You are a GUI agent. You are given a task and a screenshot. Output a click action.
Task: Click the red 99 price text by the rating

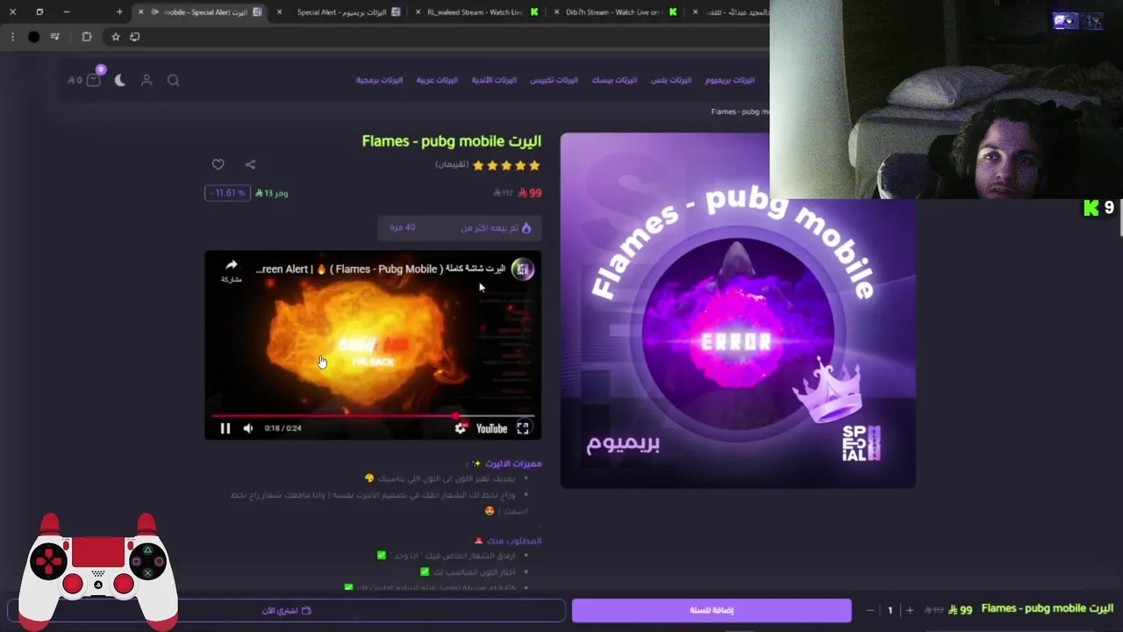(530, 193)
